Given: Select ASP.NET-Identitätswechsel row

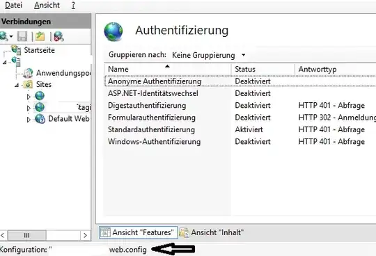Looking at the screenshot, I should click(240, 93).
